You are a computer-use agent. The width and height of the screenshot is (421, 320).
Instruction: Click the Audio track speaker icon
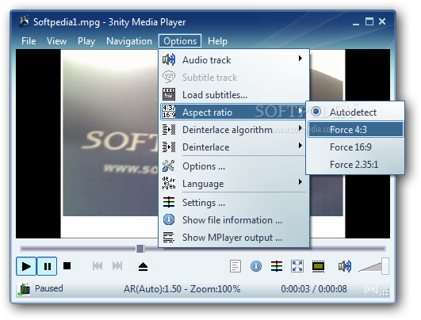pyautogui.click(x=169, y=59)
